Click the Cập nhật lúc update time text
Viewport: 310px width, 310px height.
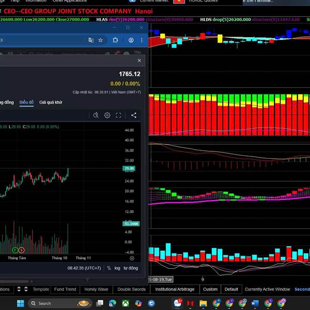(107, 92)
